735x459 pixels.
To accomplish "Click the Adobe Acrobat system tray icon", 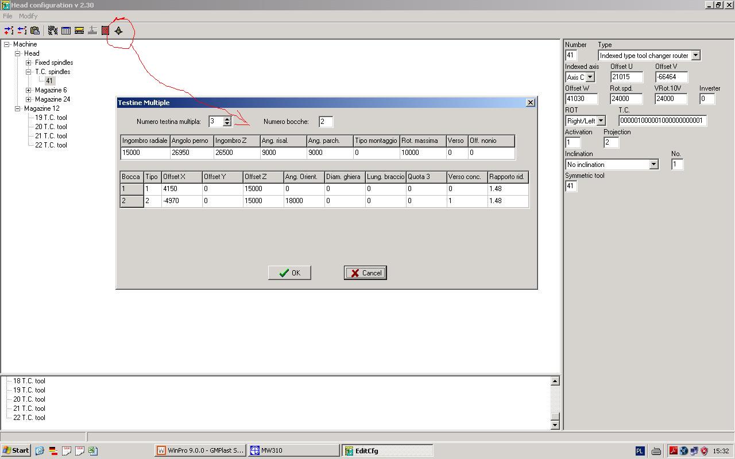I will 674,451.
